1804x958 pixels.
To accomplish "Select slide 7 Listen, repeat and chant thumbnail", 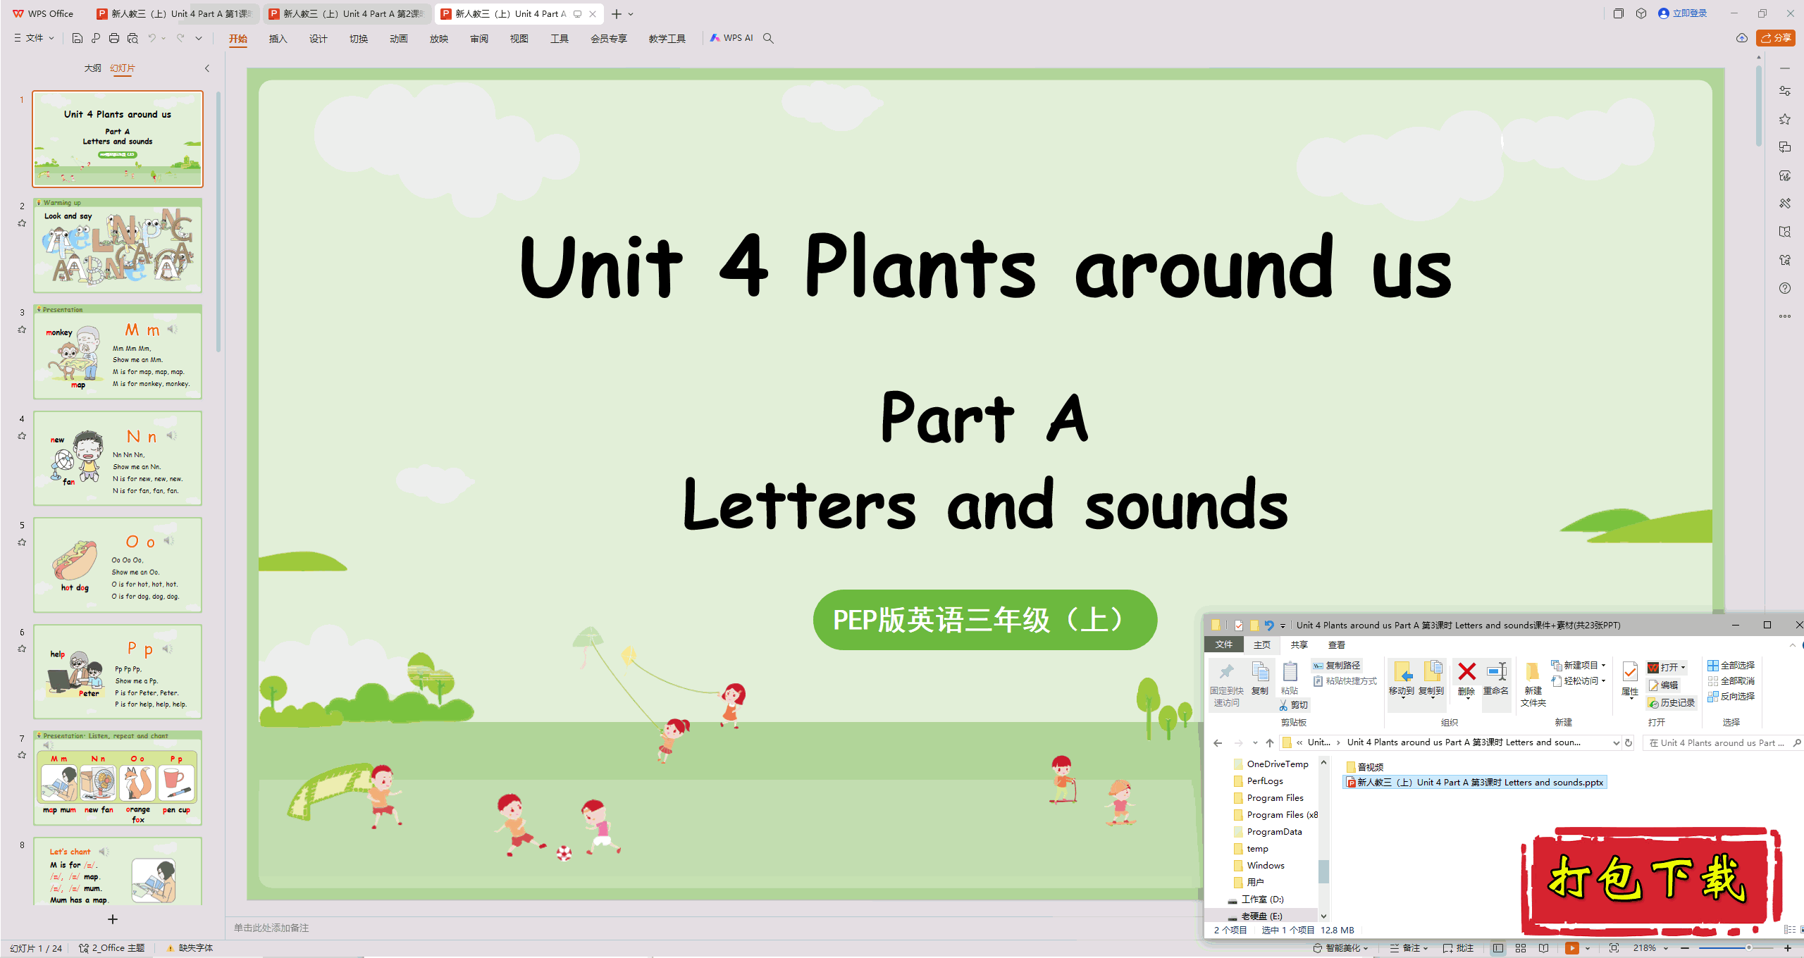I will pyautogui.click(x=118, y=778).
